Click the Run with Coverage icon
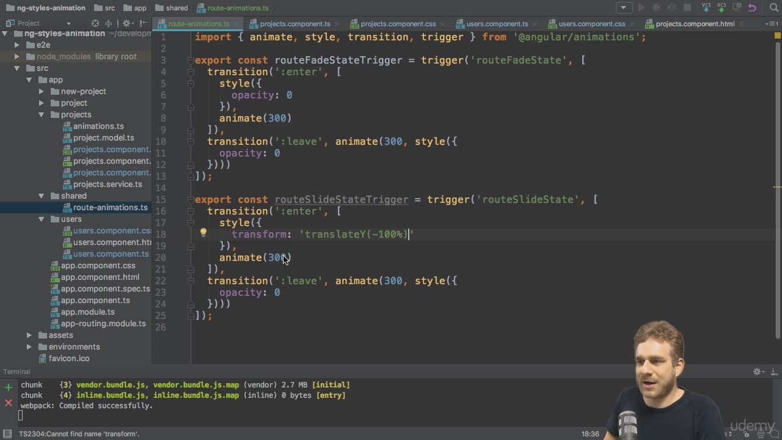Viewport: 782px width, 440px height. click(x=672, y=8)
